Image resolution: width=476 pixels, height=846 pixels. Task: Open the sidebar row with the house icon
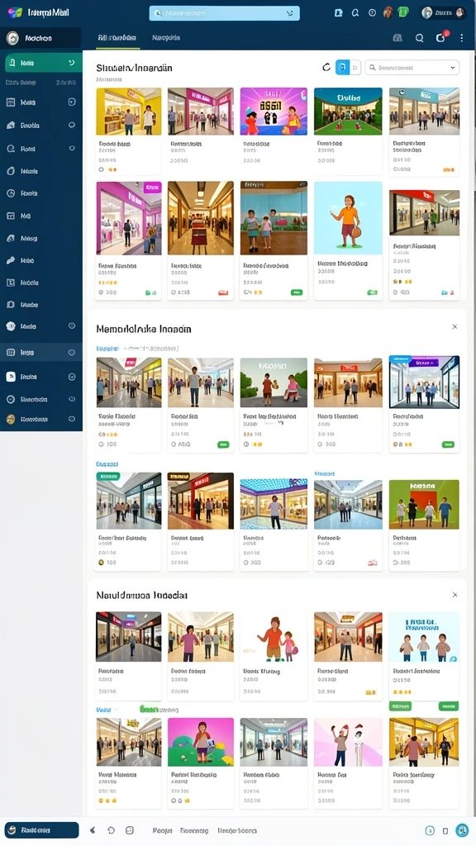click(x=40, y=126)
